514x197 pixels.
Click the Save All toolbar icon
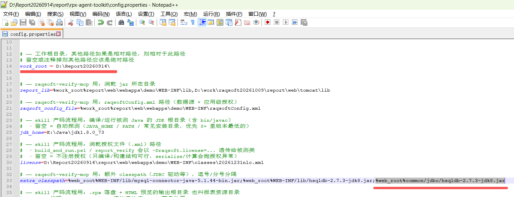coord(32,22)
